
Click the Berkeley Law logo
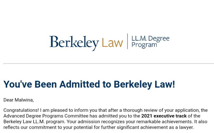coord(109,42)
